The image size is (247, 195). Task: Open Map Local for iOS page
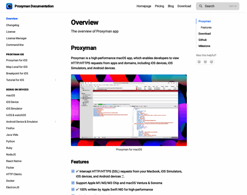coord(17,67)
